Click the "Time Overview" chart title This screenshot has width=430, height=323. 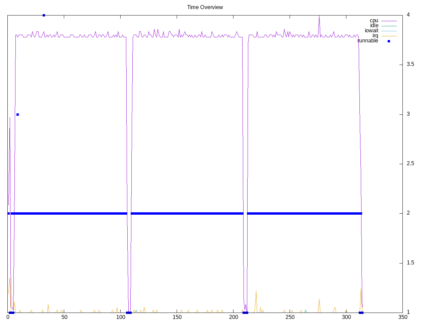point(205,7)
